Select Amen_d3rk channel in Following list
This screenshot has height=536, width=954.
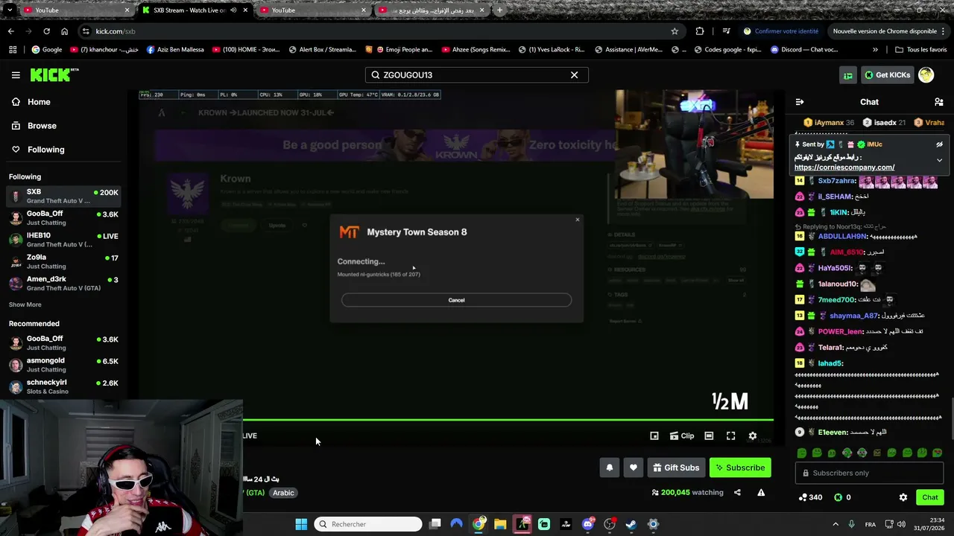coord(63,284)
